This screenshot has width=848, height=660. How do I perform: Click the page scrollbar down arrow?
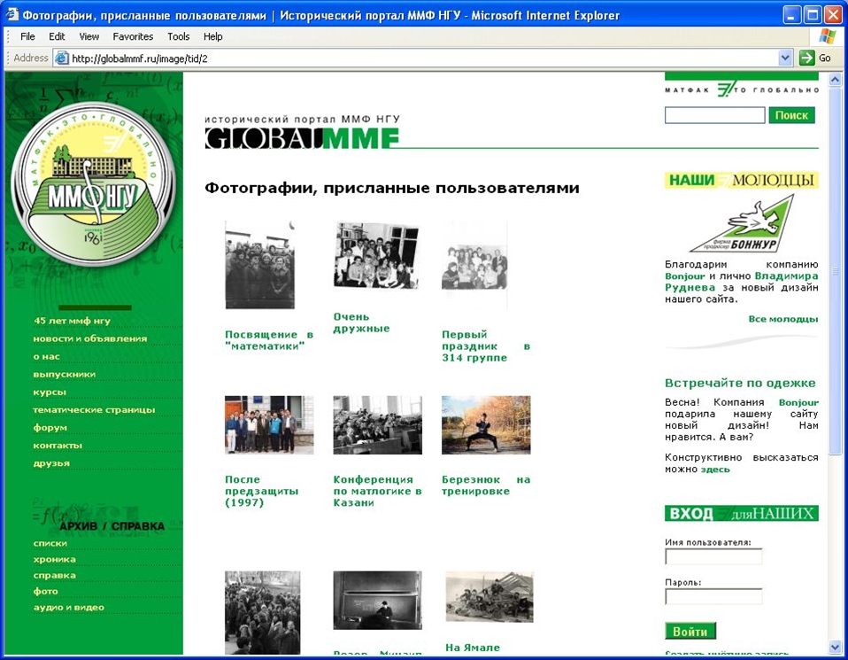tap(835, 646)
